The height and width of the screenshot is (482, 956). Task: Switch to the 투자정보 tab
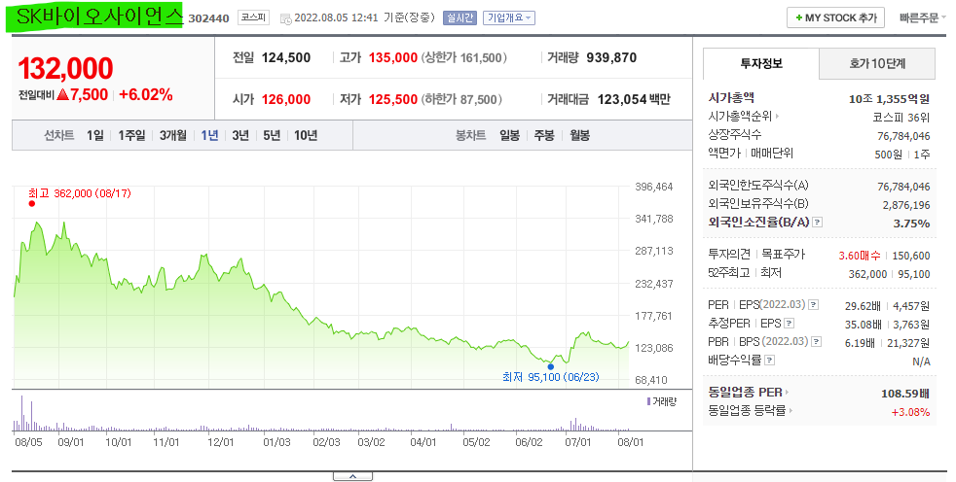click(x=761, y=63)
